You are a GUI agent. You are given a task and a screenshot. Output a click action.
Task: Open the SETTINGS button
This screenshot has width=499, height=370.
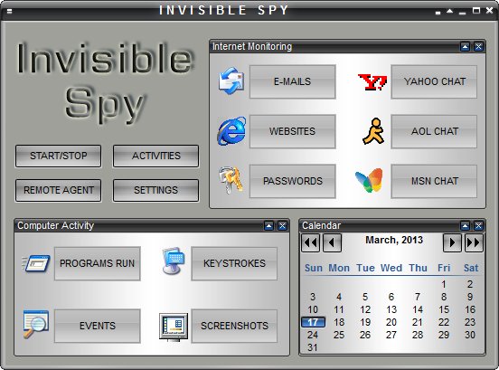click(155, 190)
